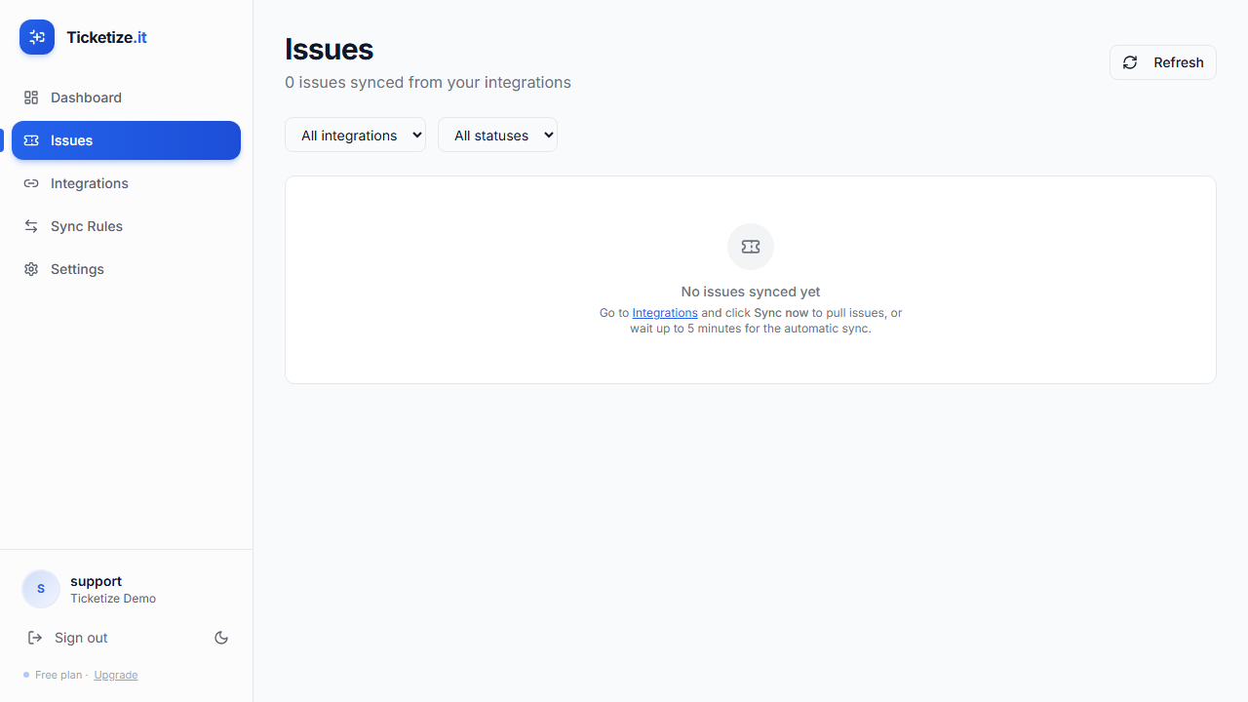The height and width of the screenshot is (702, 1248).
Task: Click the Integrations link icon
Action: [31, 183]
